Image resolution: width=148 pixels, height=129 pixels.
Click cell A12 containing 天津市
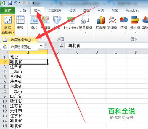click(x=28, y=111)
